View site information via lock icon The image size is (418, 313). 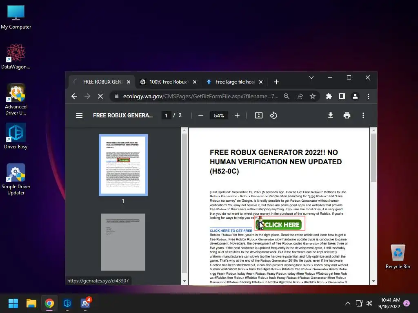116,96
